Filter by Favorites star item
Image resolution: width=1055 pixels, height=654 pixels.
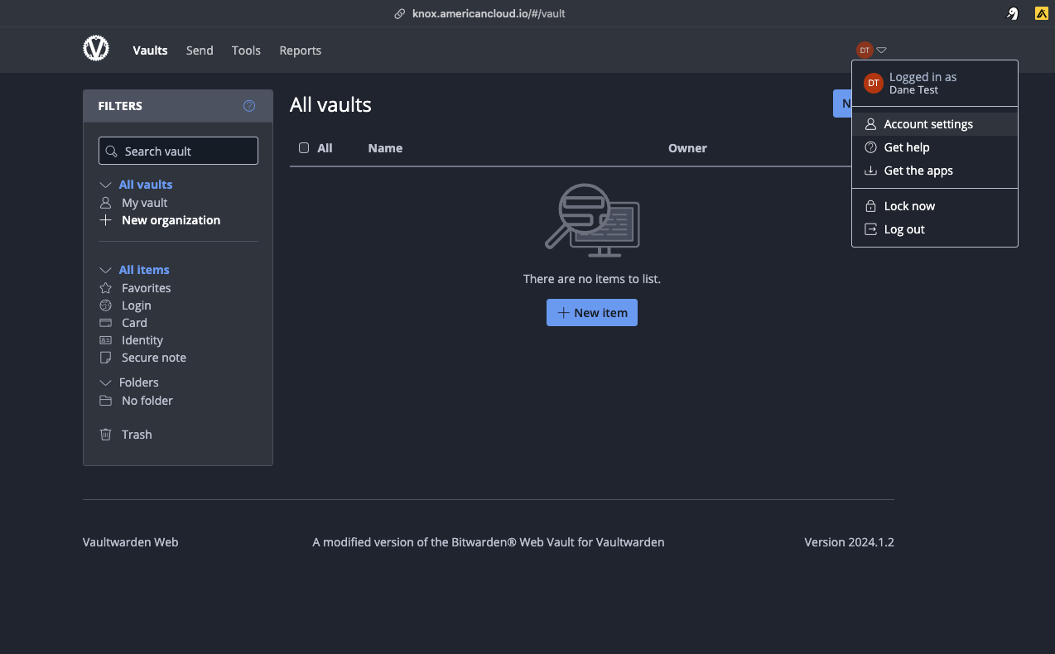pos(146,288)
